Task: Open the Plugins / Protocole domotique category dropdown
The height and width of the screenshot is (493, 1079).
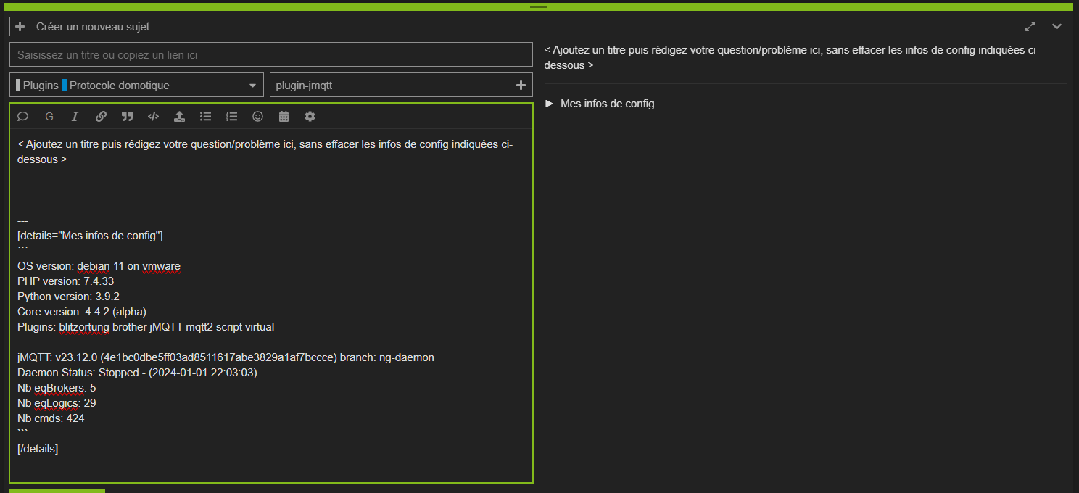Action: pyautogui.click(x=137, y=85)
